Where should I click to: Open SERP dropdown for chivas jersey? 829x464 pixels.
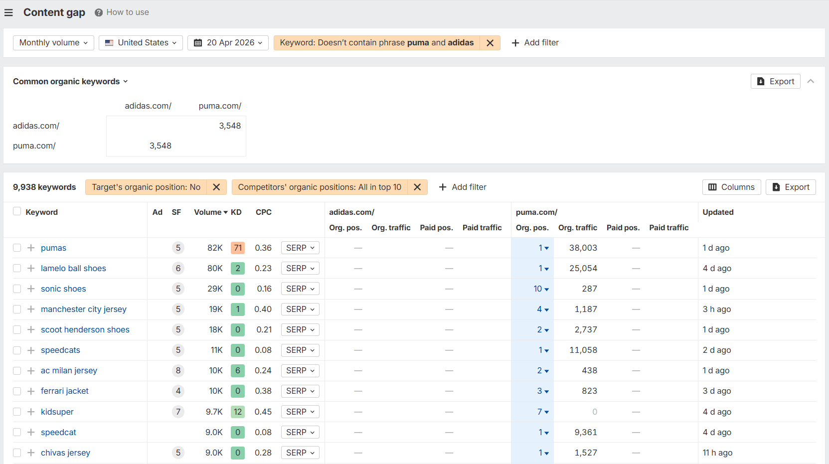(300, 453)
